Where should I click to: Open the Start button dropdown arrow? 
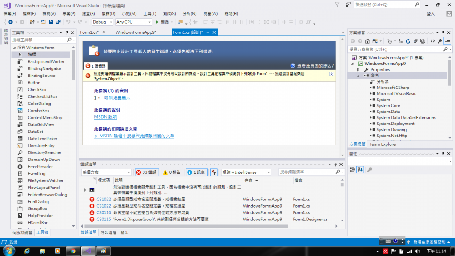[x=172, y=22]
